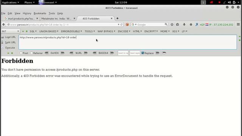Viewport: 242px width, 136px height.
Task: Click the Netherlands flag icon in the toolbar
Action: 207,25
